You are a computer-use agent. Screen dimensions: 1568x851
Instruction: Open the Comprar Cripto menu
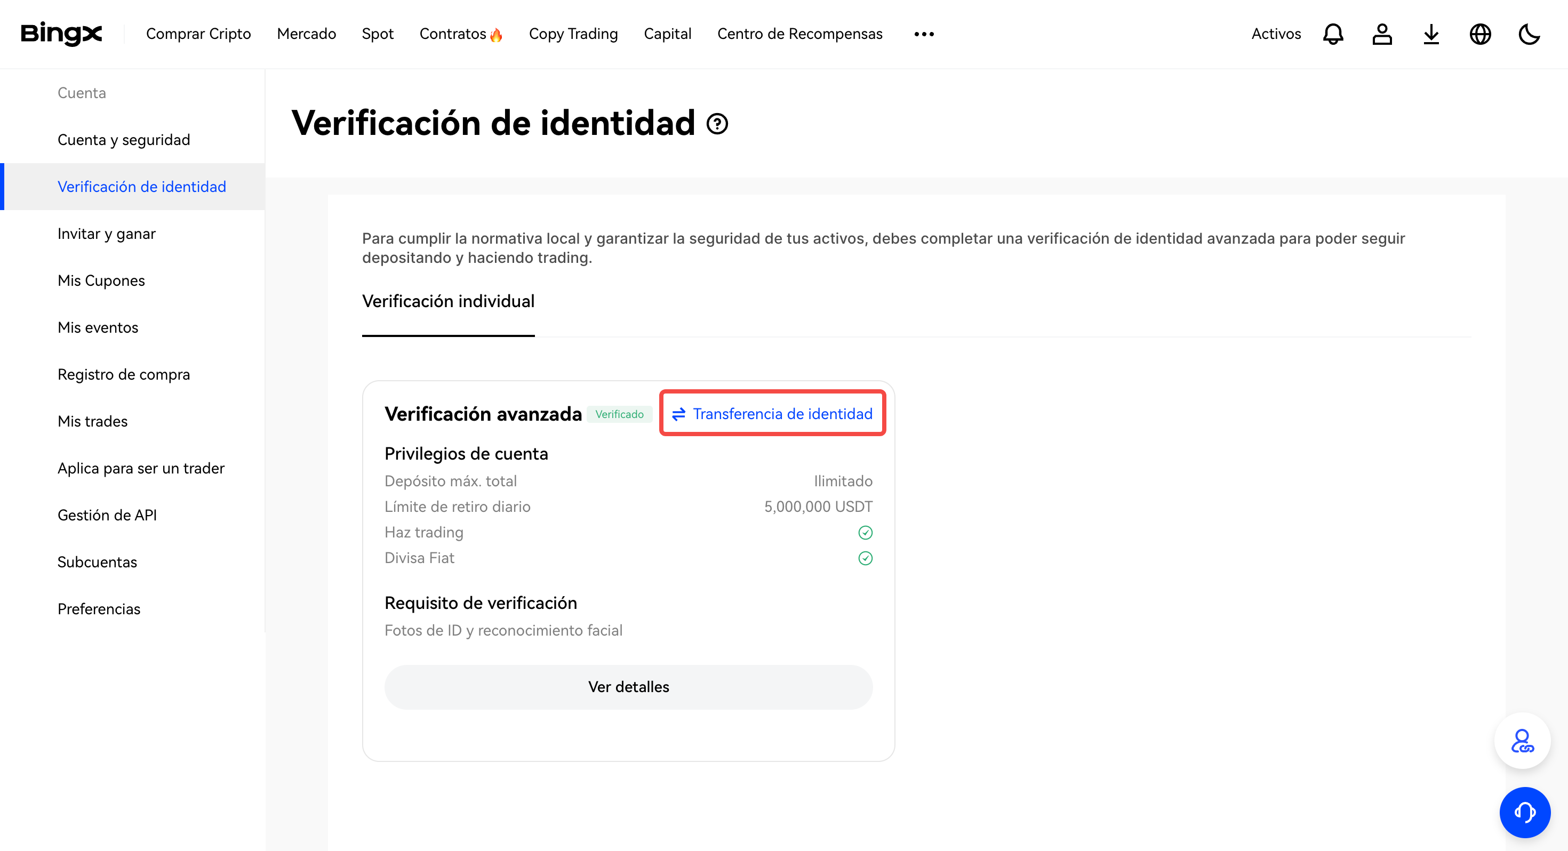[198, 34]
